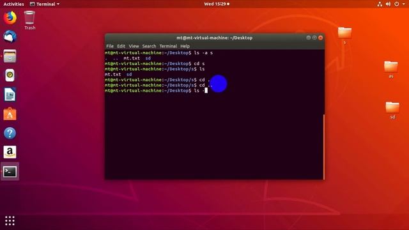Open the Terminal app menu in top bar
The image size is (409, 230).
click(45, 4)
